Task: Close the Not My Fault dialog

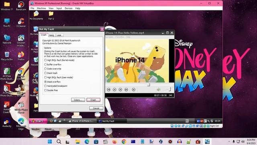Action: coord(102,29)
